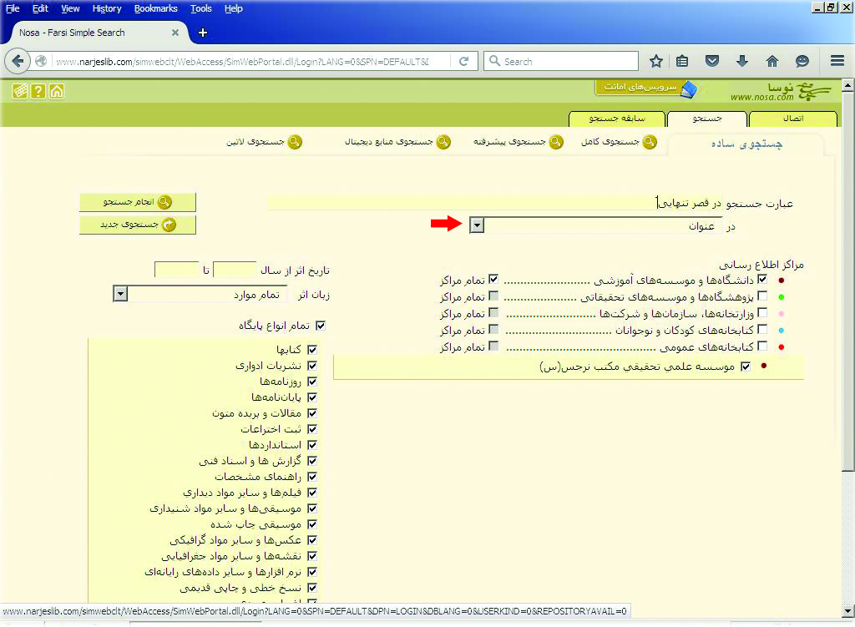Uncheck the استانداردها checkbox
The width and height of the screenshot is (855, 627).
coord(312,445)
